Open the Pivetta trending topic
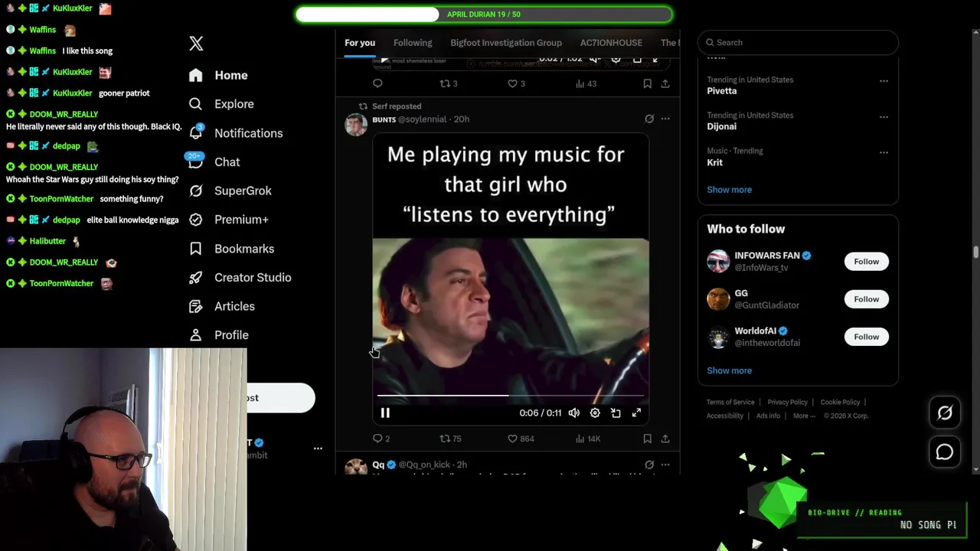Image resolution: width=980 pixels, height=551 pixels. (x=722, y=91)
